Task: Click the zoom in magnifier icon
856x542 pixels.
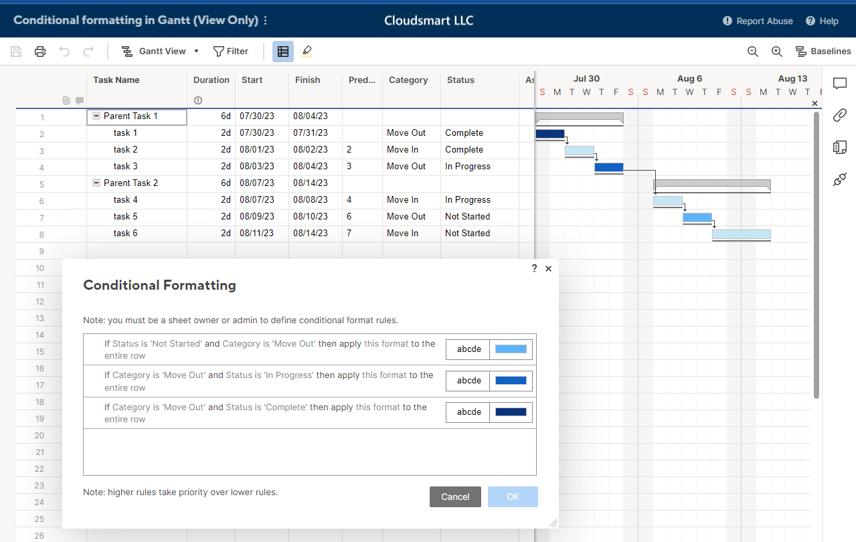Action: (x=776, y=52)
